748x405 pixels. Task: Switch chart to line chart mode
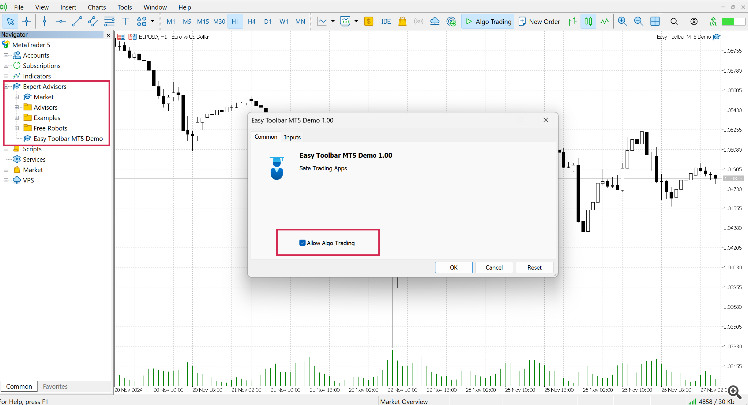point(604,21)
